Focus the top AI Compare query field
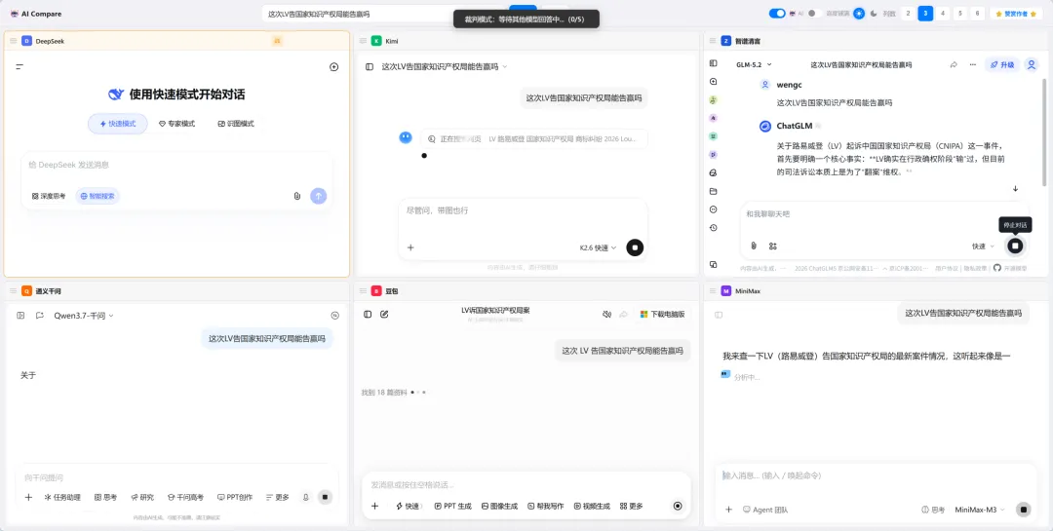This screenshot has height=531, width=1053. tap(383, 14)
